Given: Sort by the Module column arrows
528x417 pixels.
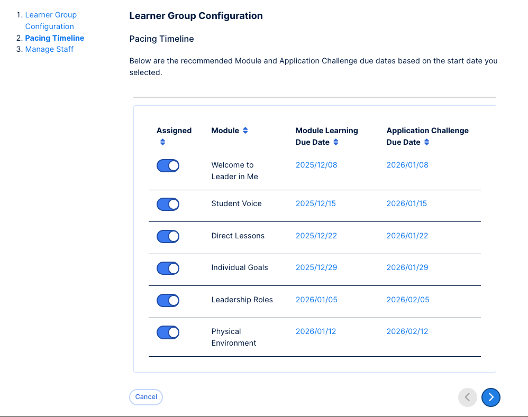Looking at the screenshot, I should [245, 131].
